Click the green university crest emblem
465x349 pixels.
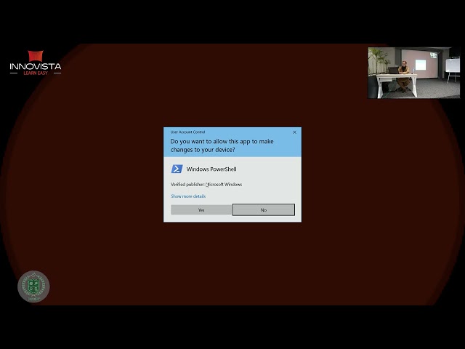point(33,286)
